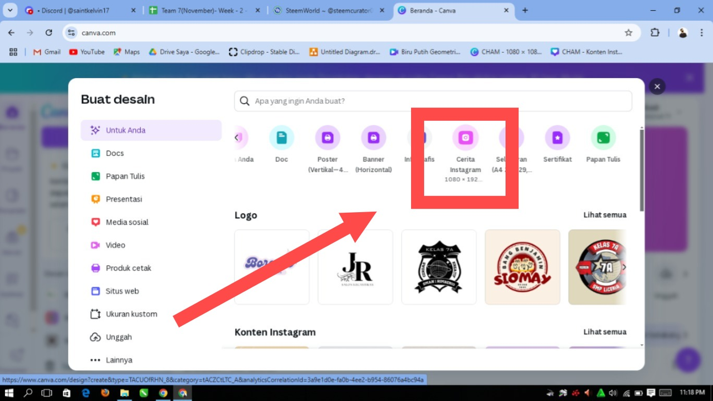Show more logo templates with right chevron
713x401 pixels.
tap(624, 267)
